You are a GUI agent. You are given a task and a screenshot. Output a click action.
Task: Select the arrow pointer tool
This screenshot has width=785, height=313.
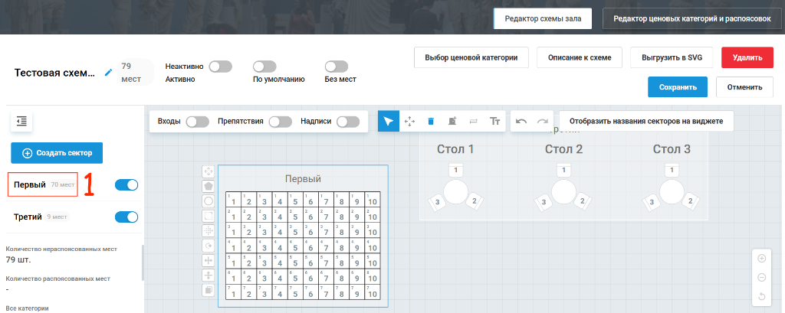click(x=389, y=121)
